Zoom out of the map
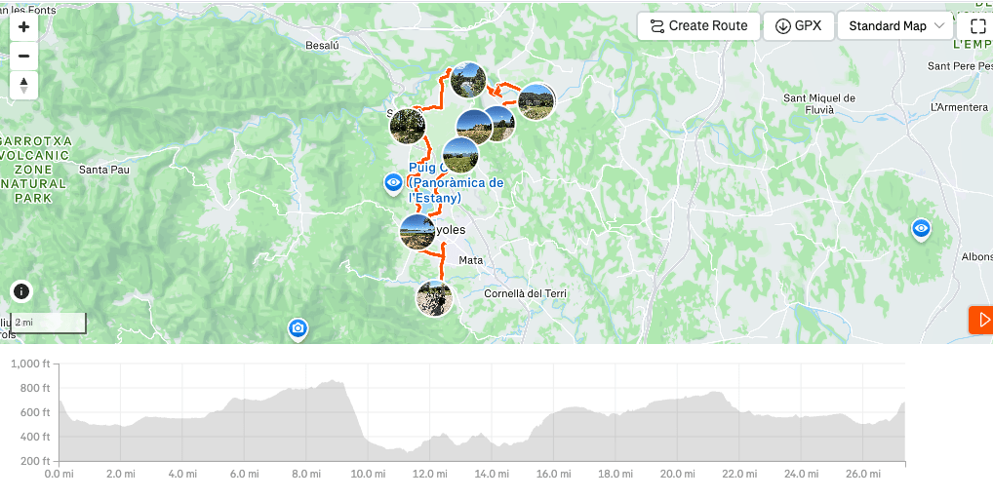This screenshot has height=498, width=993. click(x=23, y=56)
